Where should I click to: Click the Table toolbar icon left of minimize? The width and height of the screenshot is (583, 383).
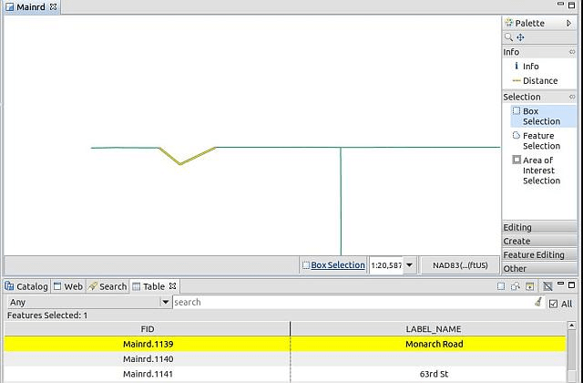coord(547,286)
